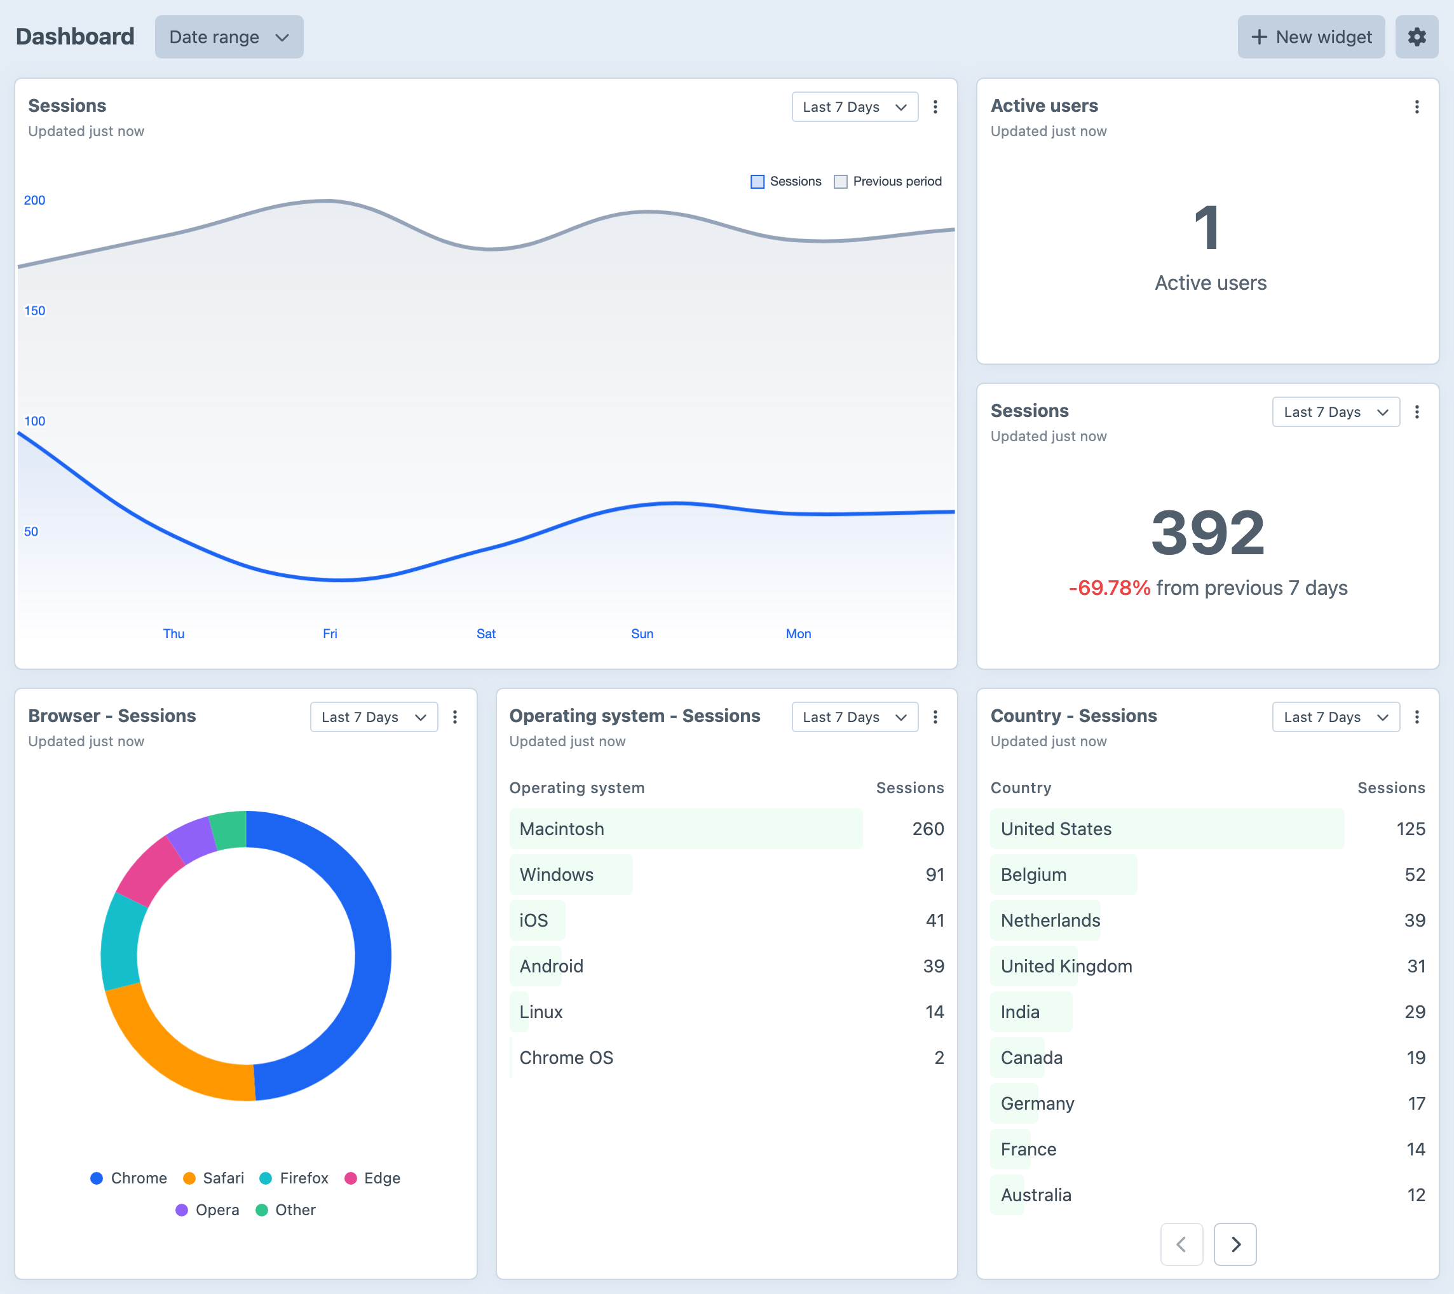Click the United States row
The image size is (1454, 1294).
click(x=1208, y=829)
